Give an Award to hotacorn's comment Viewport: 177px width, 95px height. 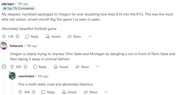point(61,67)
